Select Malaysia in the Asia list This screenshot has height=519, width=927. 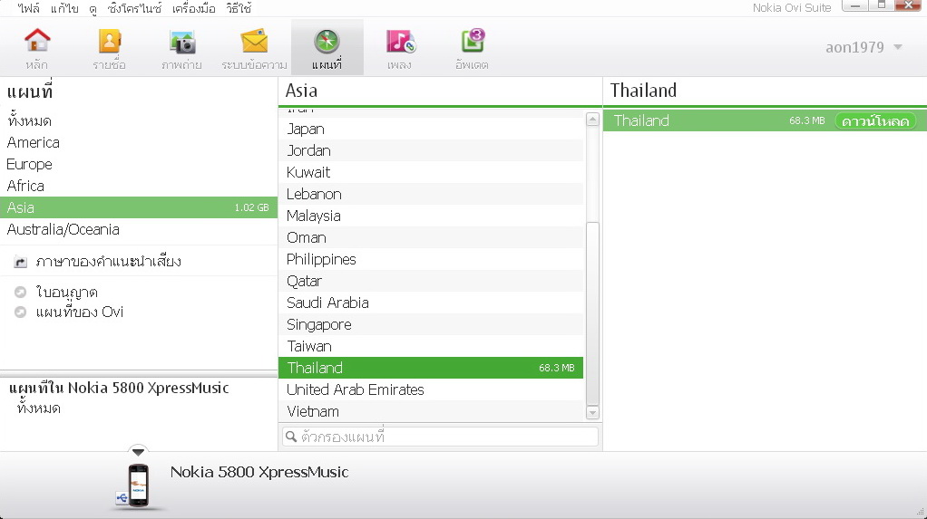point(431,216)
